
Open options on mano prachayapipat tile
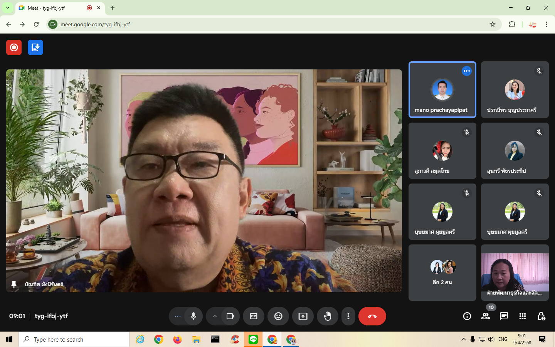[x=467, y=71]
